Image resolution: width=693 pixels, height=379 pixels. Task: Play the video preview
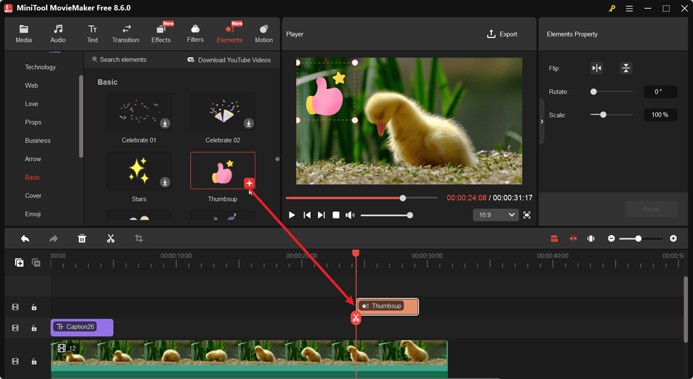pos(292,215)
